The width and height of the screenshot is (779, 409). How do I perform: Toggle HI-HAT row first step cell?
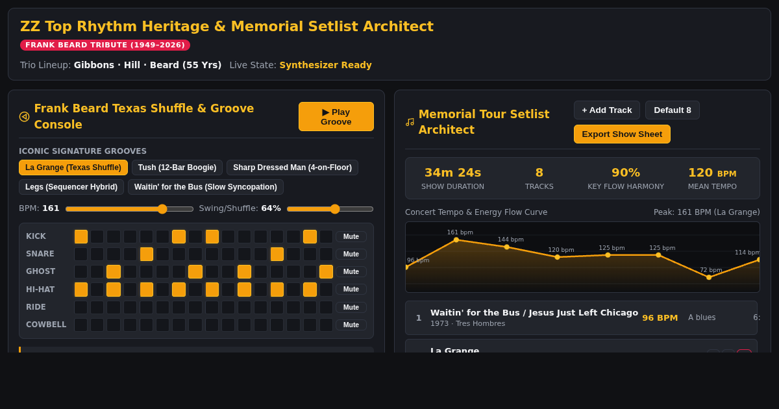[x=81, y=290]
